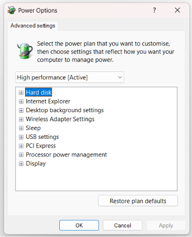Click the question mark help button
The image size is (192, 237).
pyautogui.click(x=154, y=10)
